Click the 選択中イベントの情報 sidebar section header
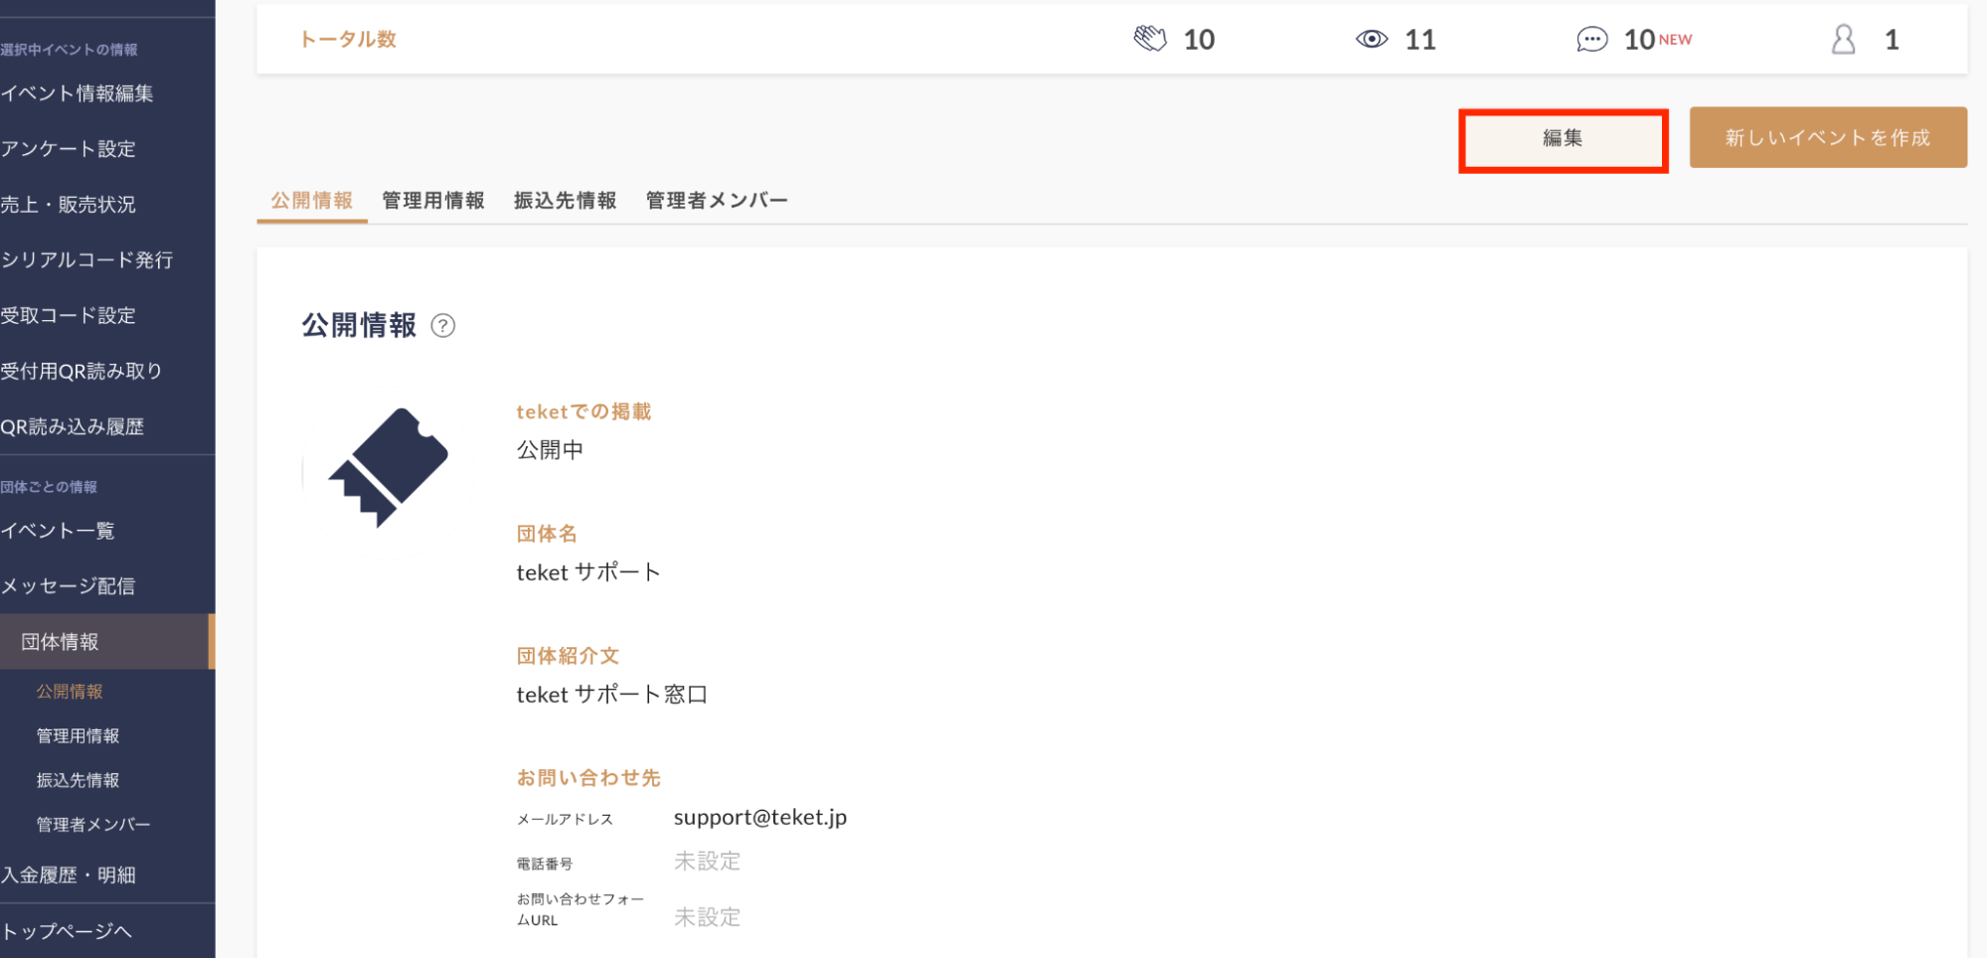This screenshot has width=1987, height=959. coord(69,50)
